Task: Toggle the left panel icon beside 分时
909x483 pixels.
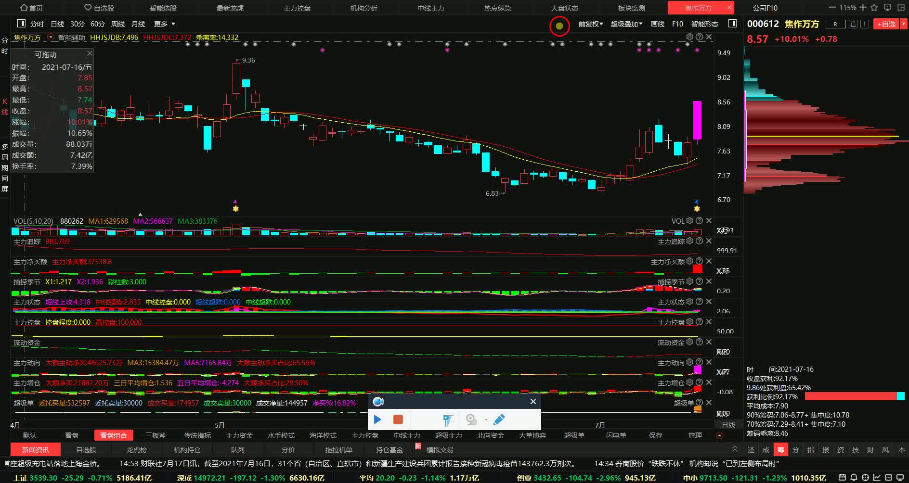Action: click(x=21, y=24)
